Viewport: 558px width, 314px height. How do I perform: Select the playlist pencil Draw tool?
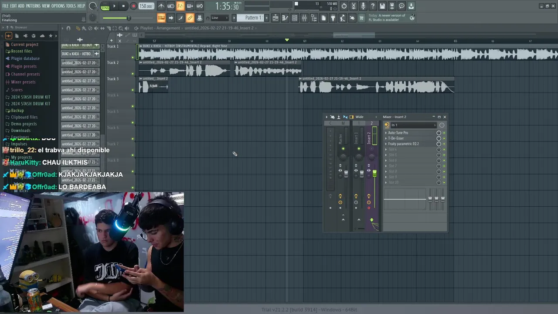(x=78, y=28)
